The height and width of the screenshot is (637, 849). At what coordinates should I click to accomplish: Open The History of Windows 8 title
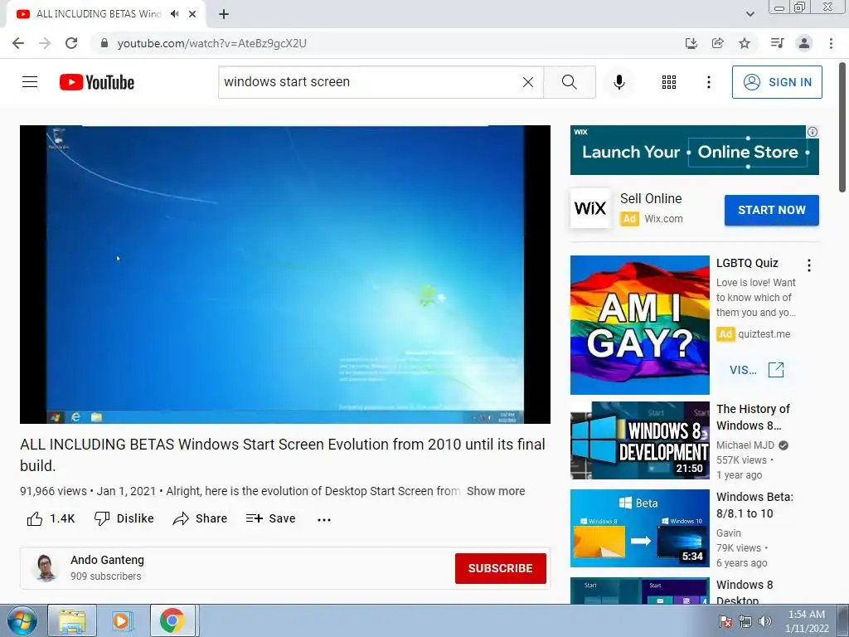point(753,417)
